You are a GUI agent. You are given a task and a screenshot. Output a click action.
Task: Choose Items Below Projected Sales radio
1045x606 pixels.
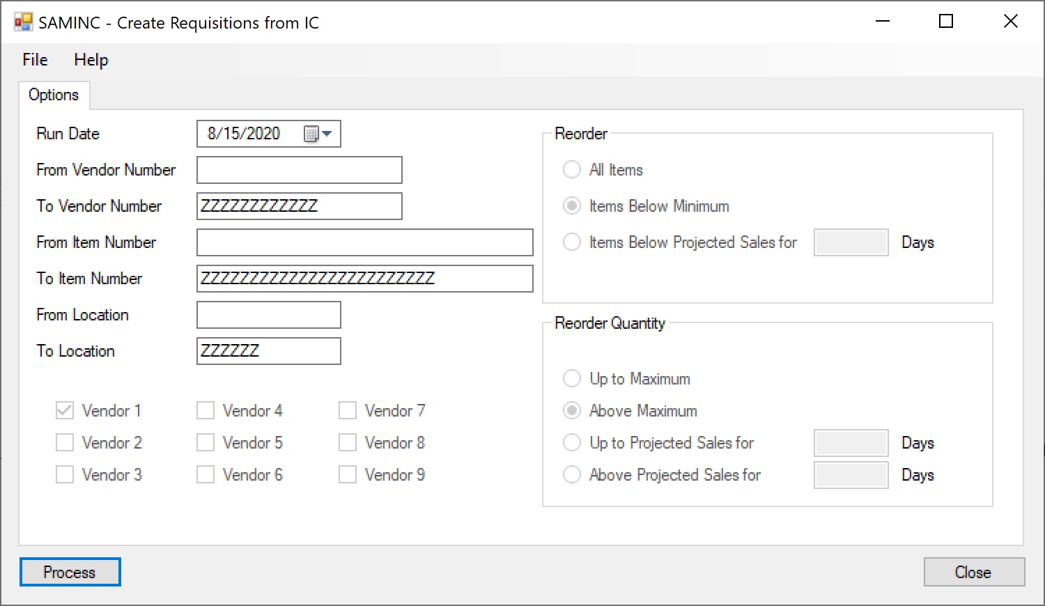572,242
